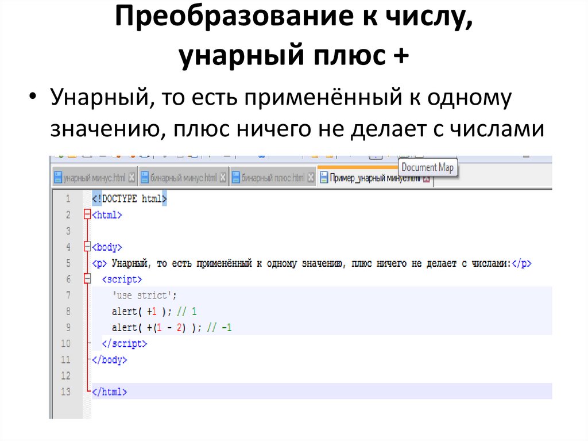Click line number 5 in the margin
588x441 pixels.
point(68,263)
